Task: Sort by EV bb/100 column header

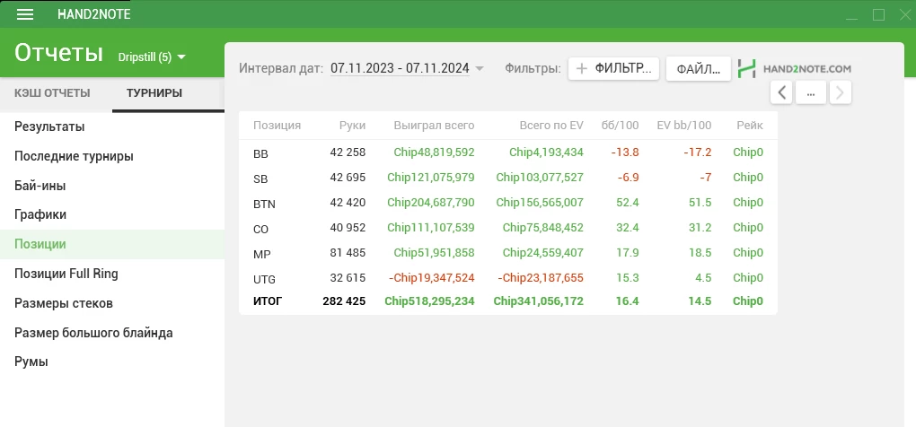Action: click(x=683, y=126)
